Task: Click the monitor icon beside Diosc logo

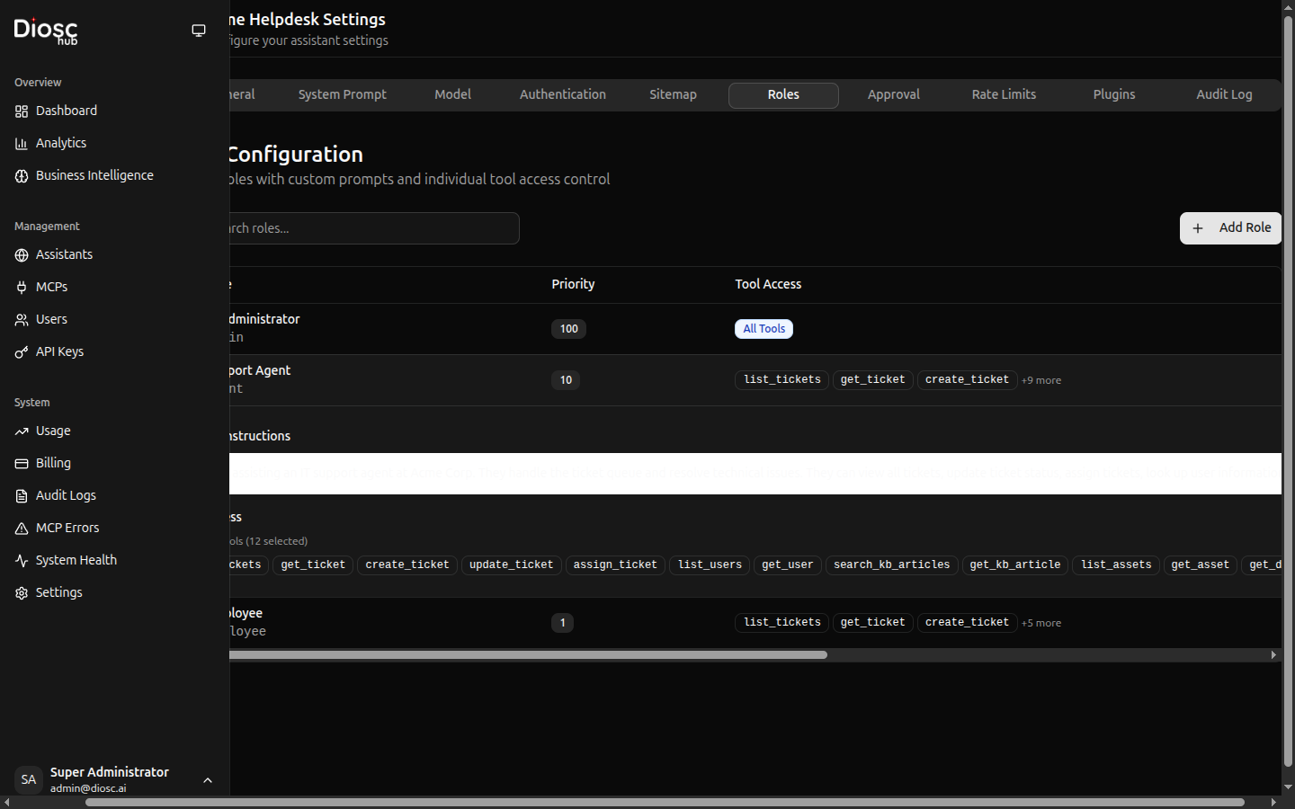Action: [x=199, y=31]
